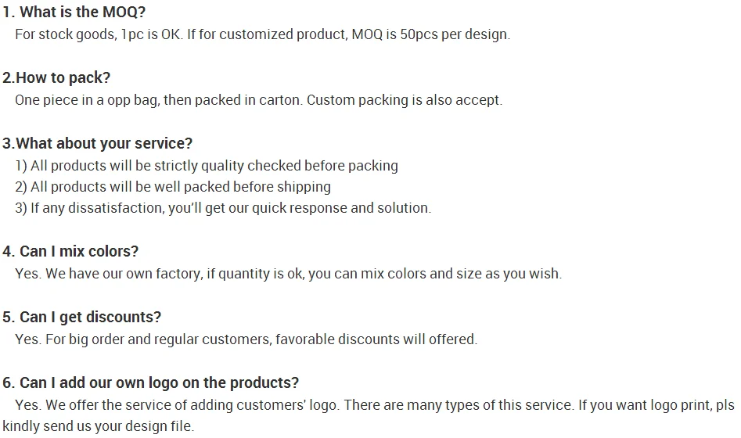Screen dimensions: 741x438
Task: Click the sentence about adding customers' logo
Action: point(177,405)
